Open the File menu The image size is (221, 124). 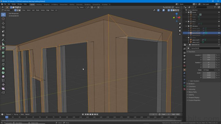pyautogui.click(x=5, y=4)
